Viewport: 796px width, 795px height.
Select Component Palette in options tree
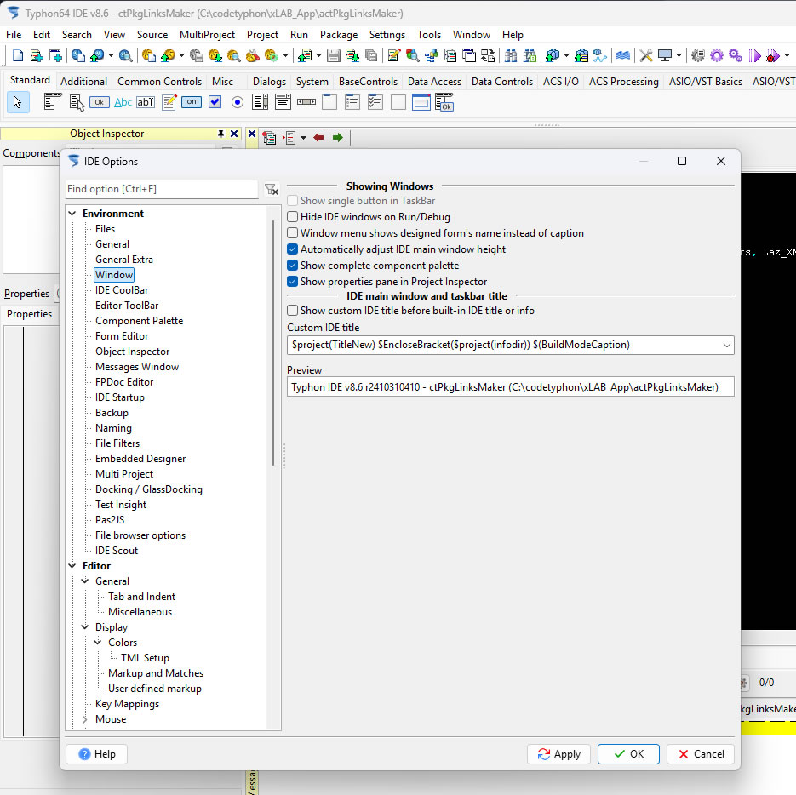[139, 321]
